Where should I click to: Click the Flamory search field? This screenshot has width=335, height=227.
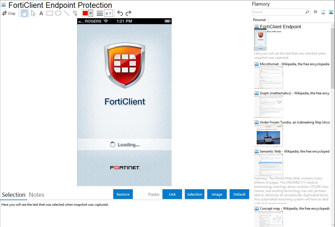(279, 12)
